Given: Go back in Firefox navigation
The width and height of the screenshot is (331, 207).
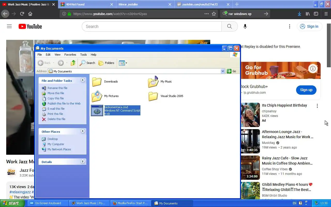Looking at the screenshot, I should (5, 14).
